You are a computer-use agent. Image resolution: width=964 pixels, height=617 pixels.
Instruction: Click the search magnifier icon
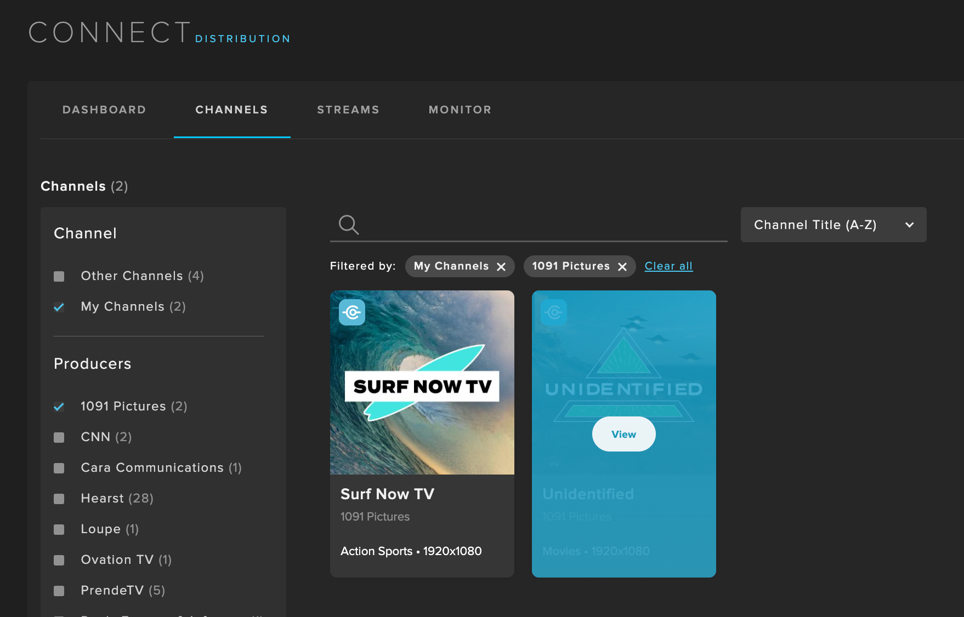[x=349, y=225]
